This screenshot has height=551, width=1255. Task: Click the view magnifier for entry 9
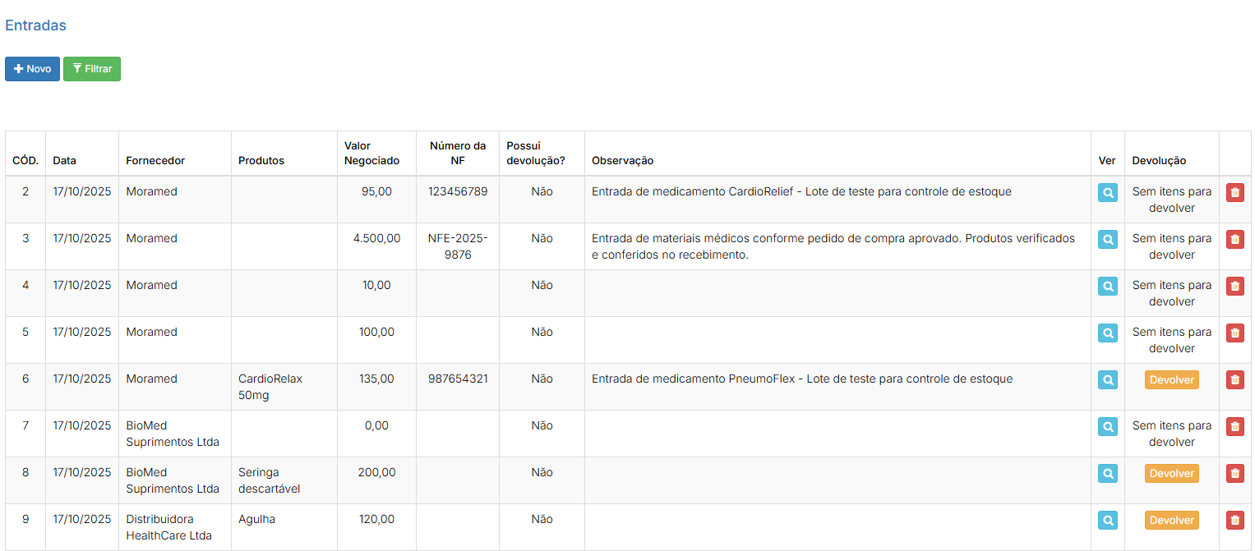tap(1107, 521)
